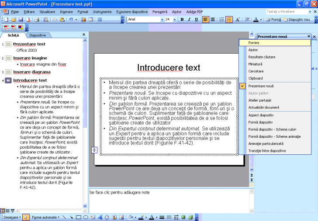Toggle Underline formatting
Viewport: 318px width, 221px height.
196,20
